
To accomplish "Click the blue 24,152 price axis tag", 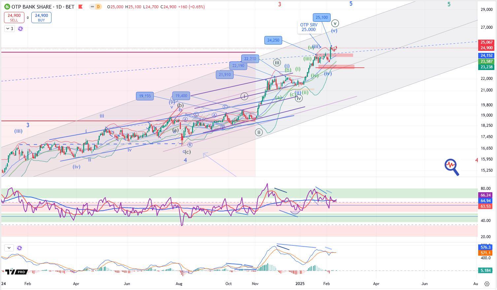I will [x=487, y=55].
